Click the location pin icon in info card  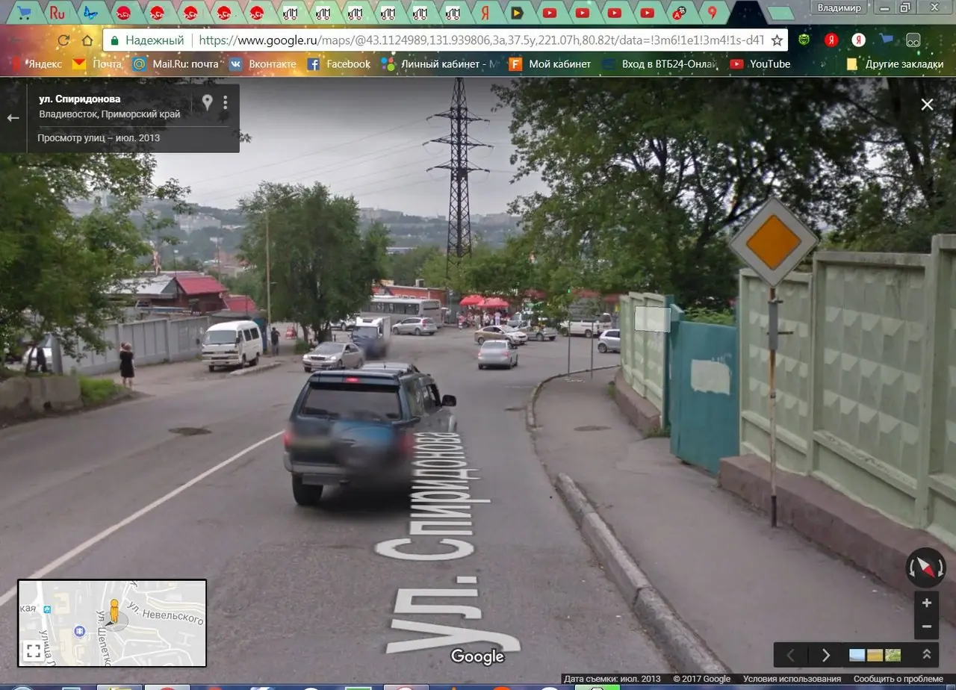pos(208,102)
